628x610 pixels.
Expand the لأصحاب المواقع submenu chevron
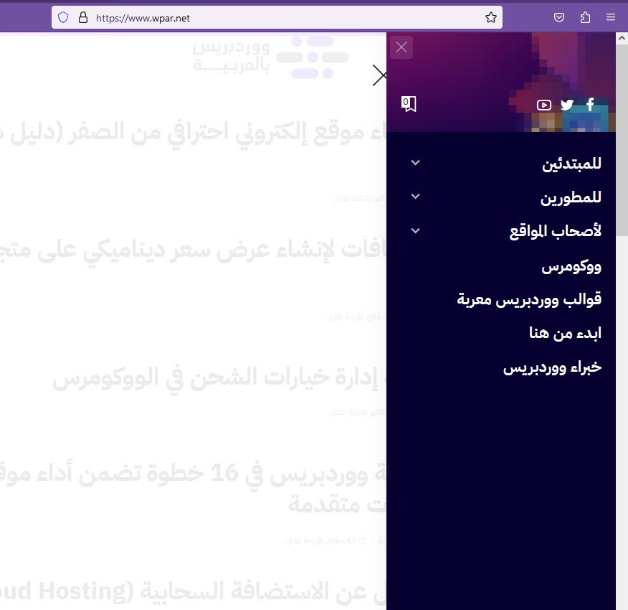click(415, 230)
